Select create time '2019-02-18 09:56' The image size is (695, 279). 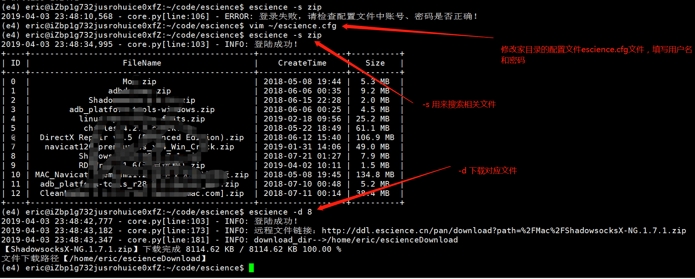point(302,119)
